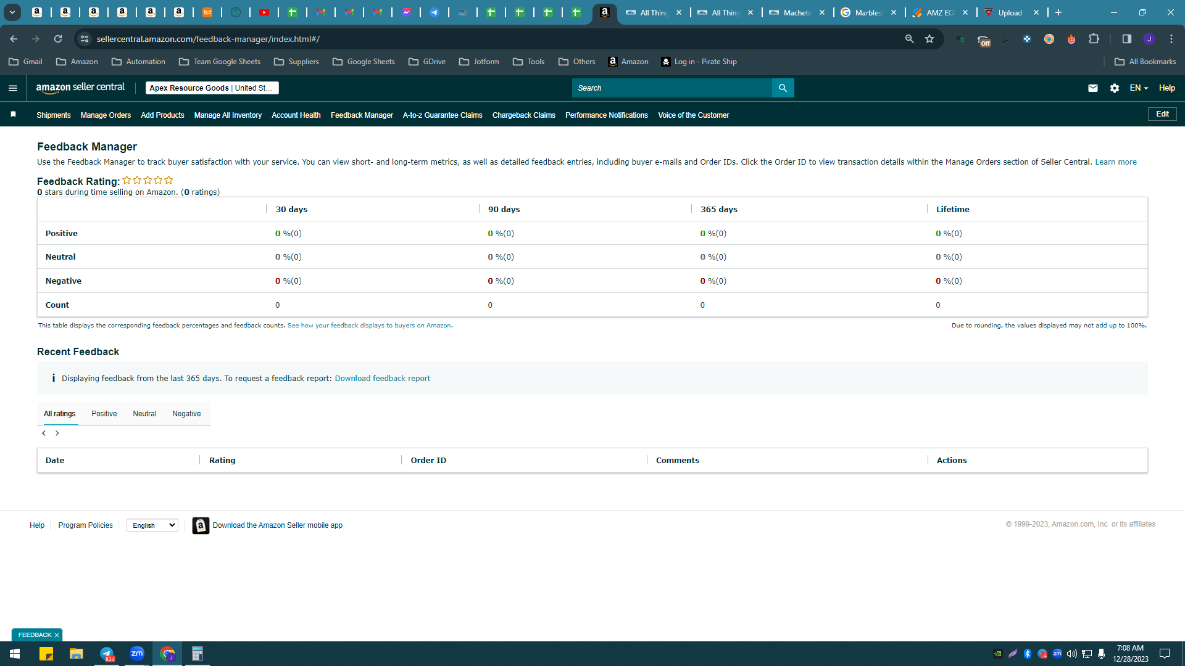This screenshot has width=1185, height=666.
Task: Open a new browser tab
Action: coord(1058,12)
